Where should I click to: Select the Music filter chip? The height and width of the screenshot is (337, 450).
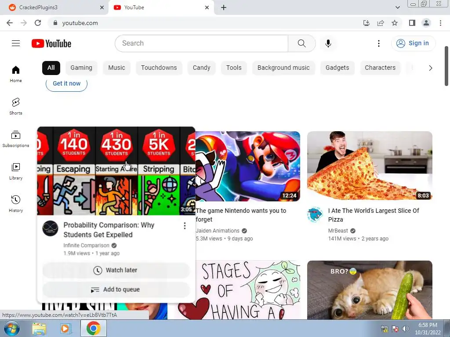pos(116,68)
